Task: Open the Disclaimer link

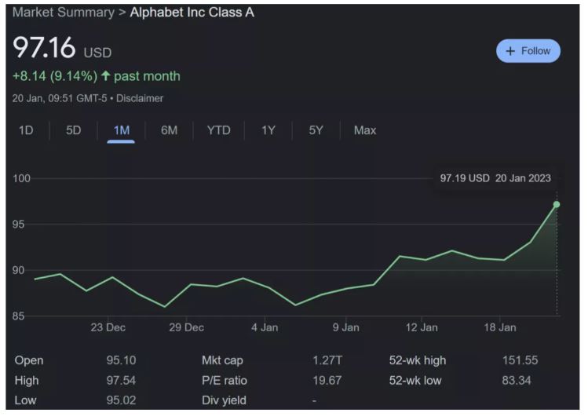Action: (x=140, y=98)
